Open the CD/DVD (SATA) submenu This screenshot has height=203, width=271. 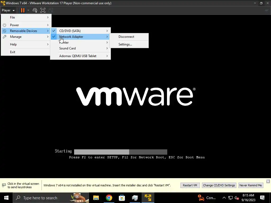click(x=80, y=31)
